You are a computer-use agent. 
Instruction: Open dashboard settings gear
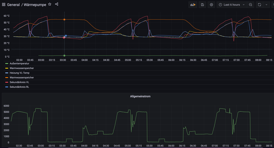tap(211, 5)
